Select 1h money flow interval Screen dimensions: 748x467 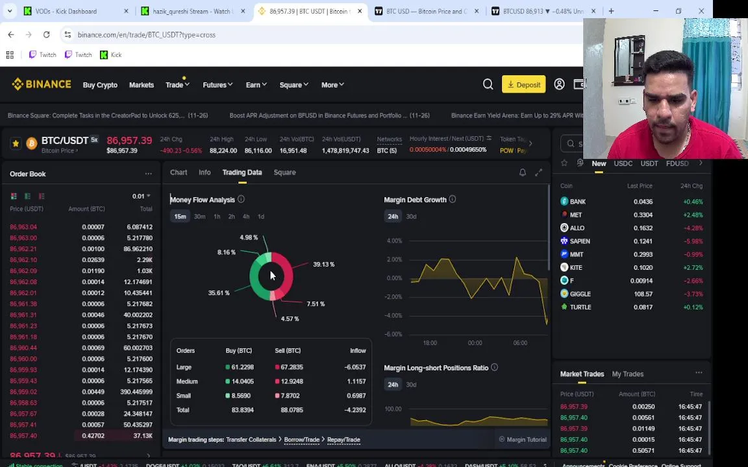tap(217, 217)
